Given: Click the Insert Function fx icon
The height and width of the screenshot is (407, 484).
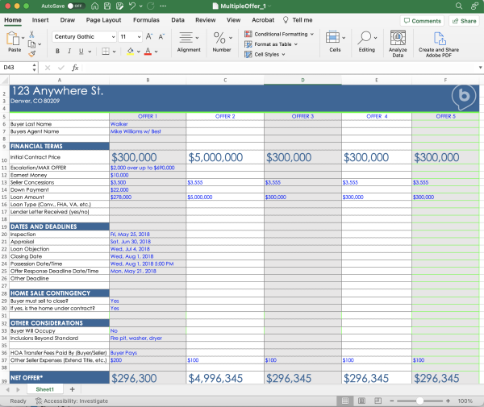Looking at the screenshot, I should tap(75, 68).
